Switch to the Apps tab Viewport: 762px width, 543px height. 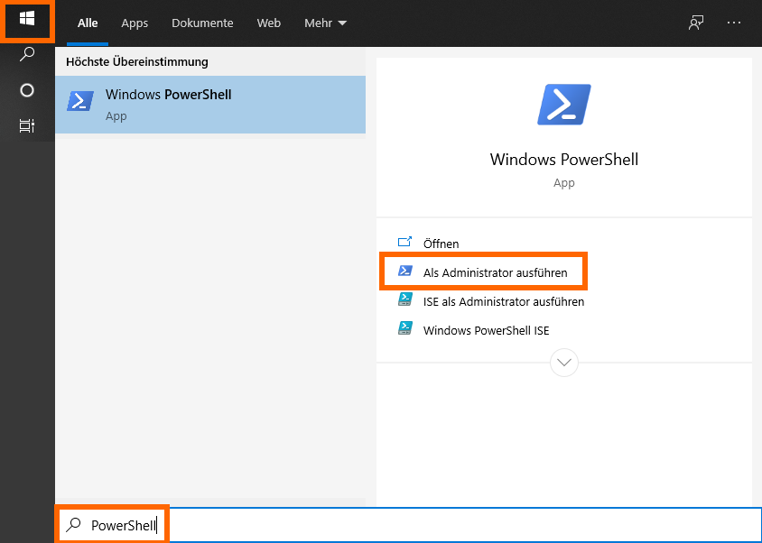point(135,23)
